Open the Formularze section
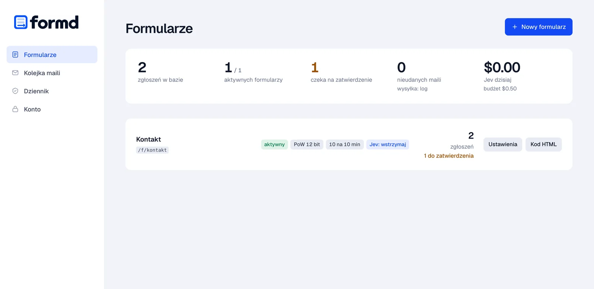Image resolution: width=594 pixels, height=289 pixels. coord(52,55)
